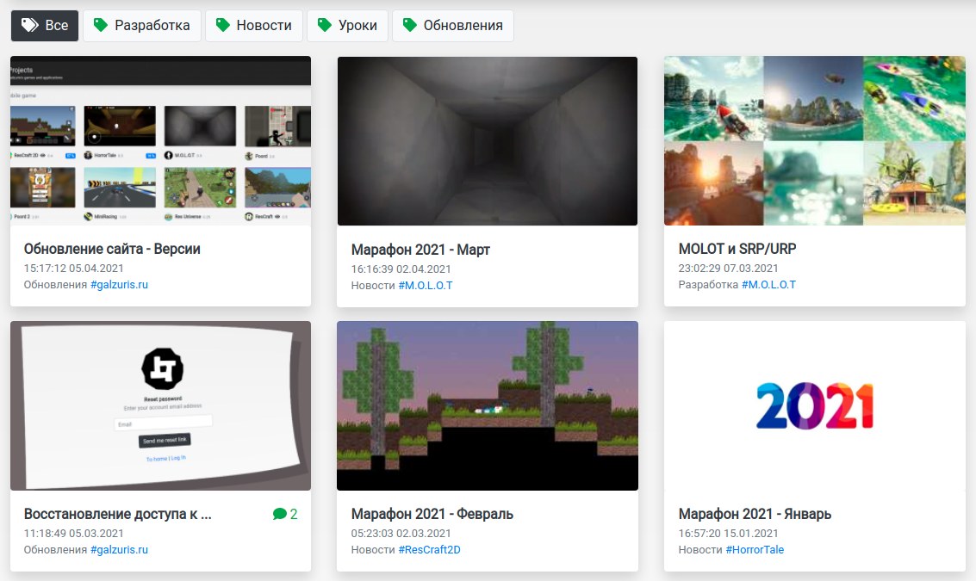Click the green comment bubble icon
Image resolution: width=976 pixels, height=581 pixels.
pyautogui.click(x=279, y=515)
